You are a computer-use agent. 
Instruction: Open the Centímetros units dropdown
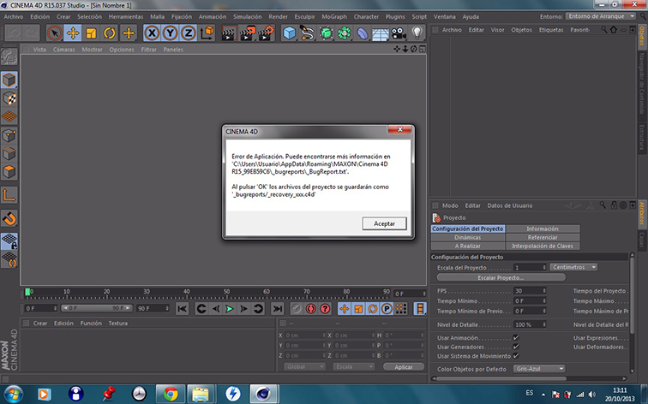point(573,267)
